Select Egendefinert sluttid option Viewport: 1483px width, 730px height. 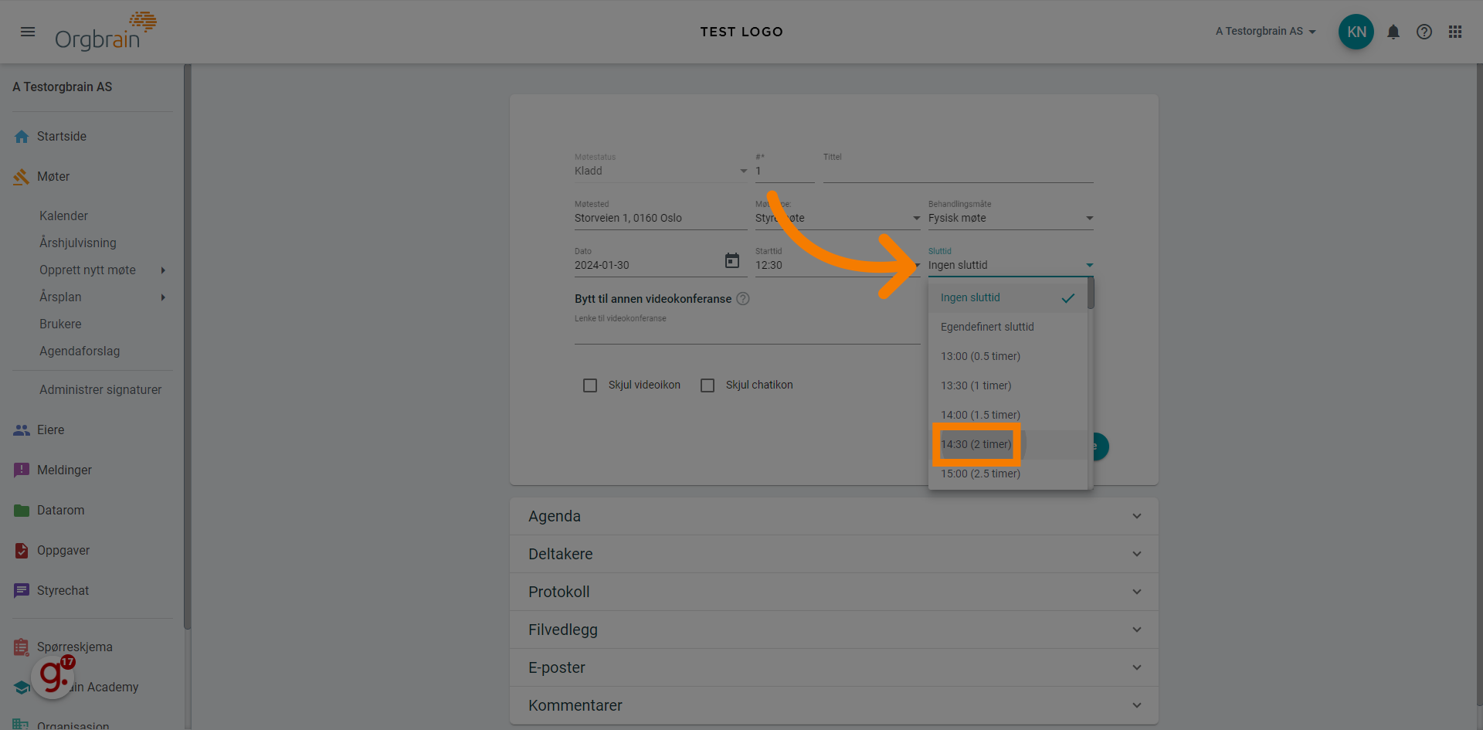coord(1008,328)
